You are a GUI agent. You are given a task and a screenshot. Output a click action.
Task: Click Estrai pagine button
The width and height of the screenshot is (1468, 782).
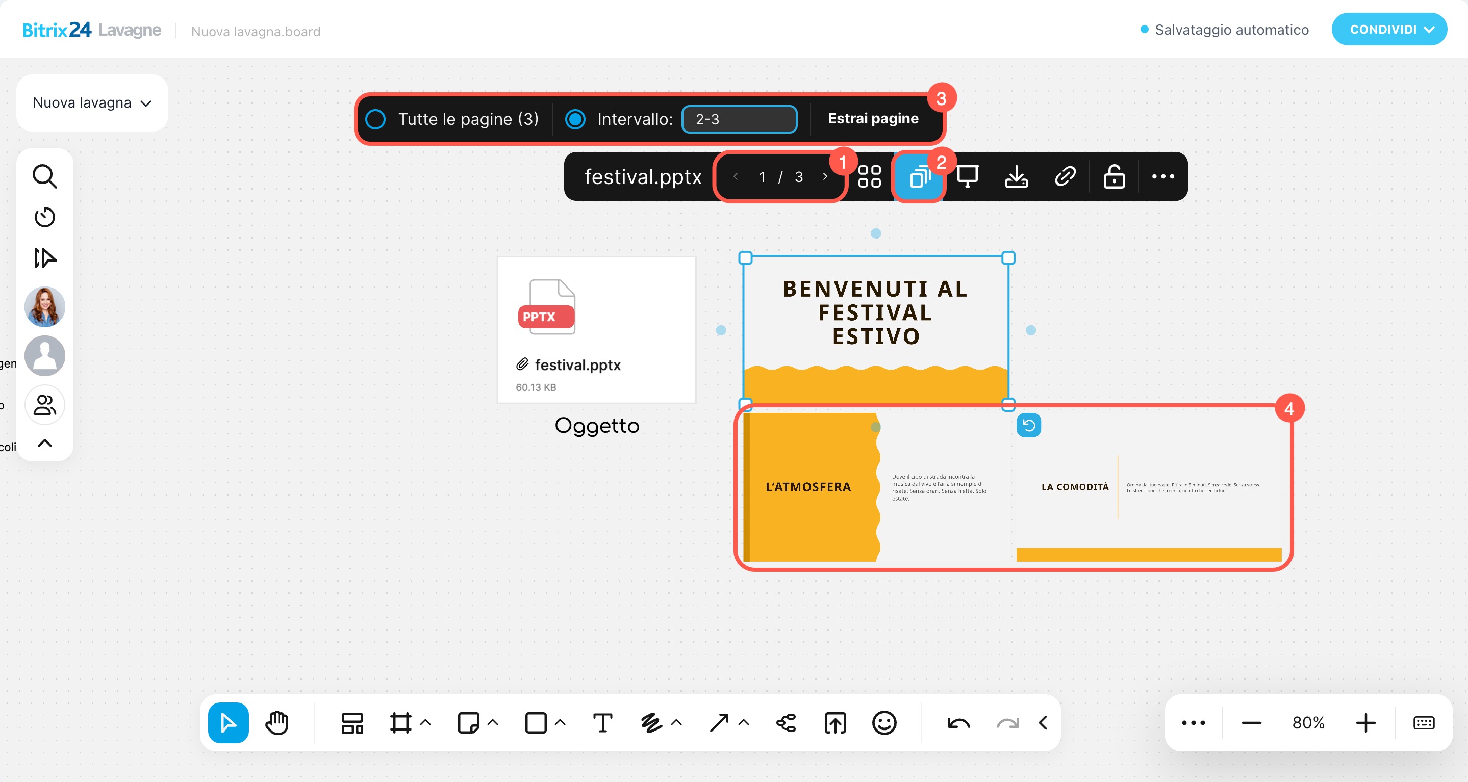[872, 118]
